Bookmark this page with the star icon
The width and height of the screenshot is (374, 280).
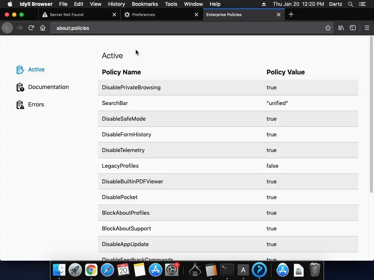pos(328,28)
